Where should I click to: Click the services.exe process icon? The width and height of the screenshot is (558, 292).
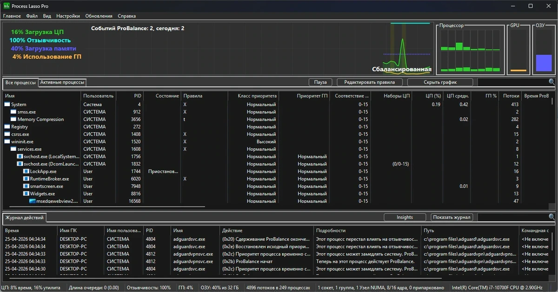13,149
